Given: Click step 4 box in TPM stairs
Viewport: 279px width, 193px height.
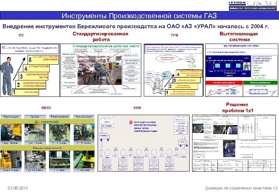Looking at the screenshot, I should 189,73.
